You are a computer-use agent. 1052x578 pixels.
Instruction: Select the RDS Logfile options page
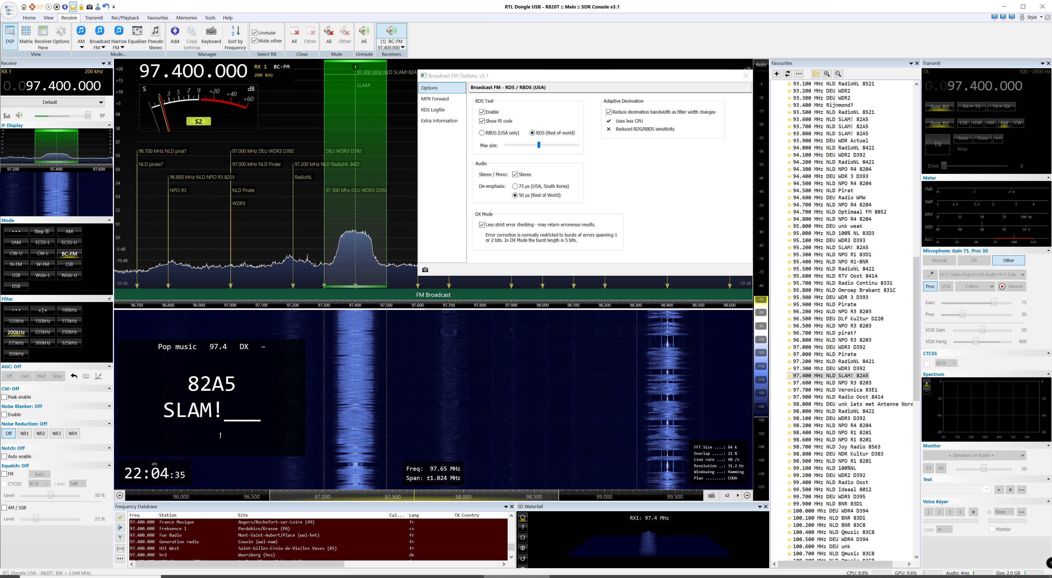click(x=433, y=110)
